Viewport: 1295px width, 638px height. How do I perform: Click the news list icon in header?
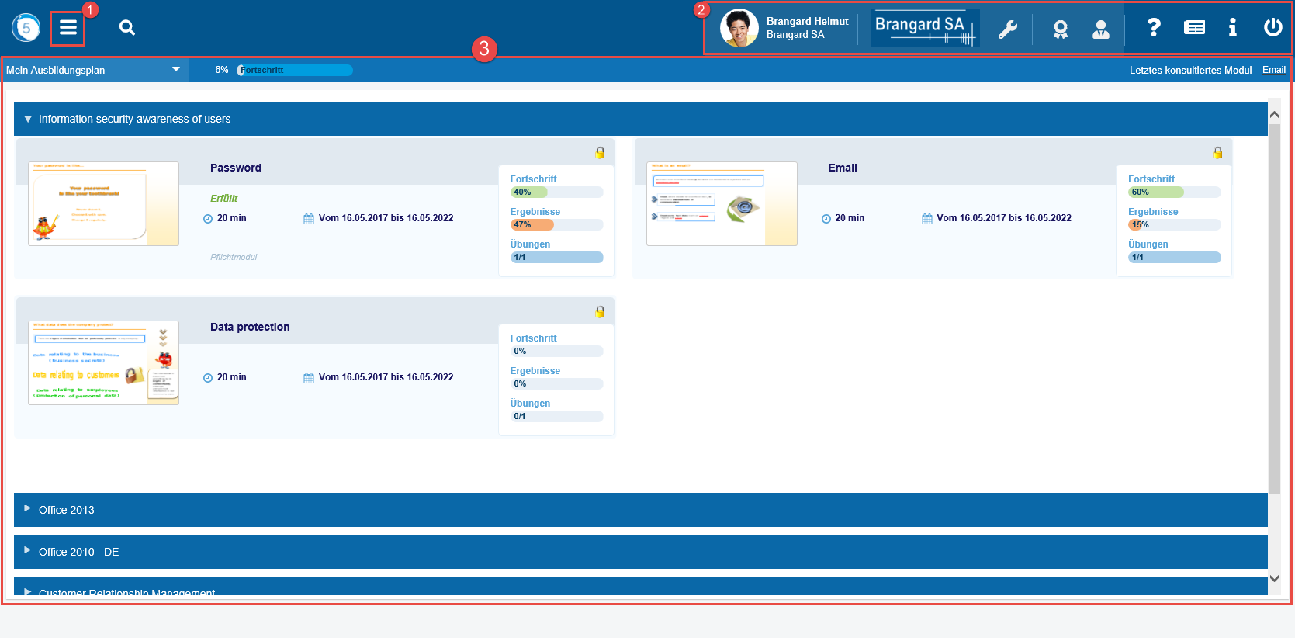tap(1194, 28)
